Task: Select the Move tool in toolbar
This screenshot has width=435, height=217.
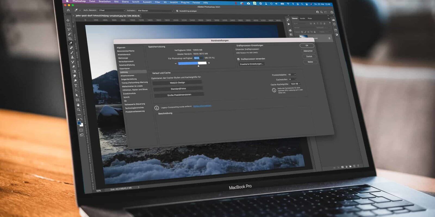Action: (68, 20)
